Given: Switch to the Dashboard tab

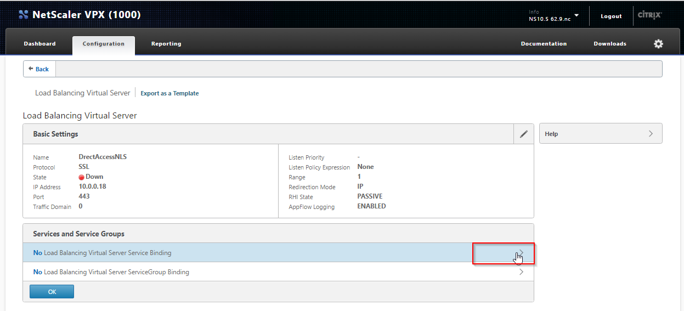Looking at the screenshot, I should (39, 44).
